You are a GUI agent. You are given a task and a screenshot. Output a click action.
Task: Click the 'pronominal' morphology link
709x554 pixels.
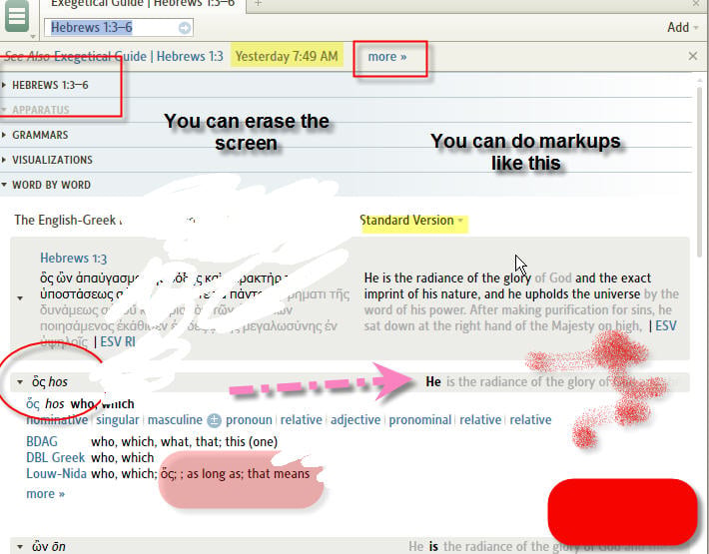click(420, 420)
